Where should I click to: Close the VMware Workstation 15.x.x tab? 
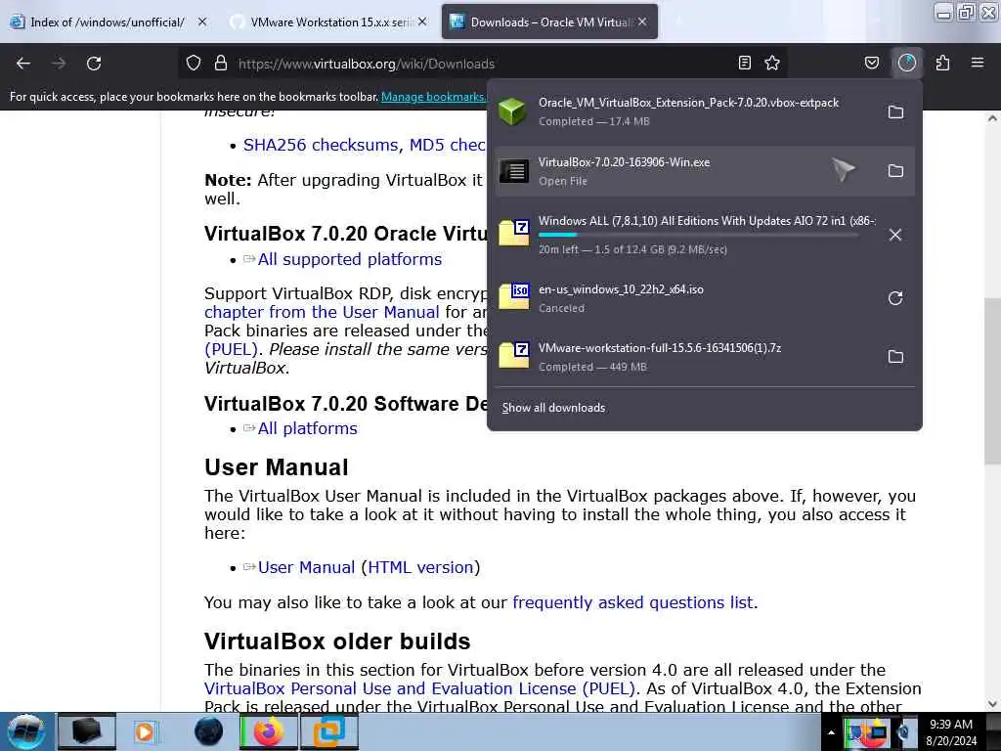422,22
